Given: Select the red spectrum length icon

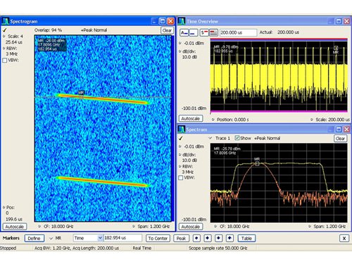Looking at the screenshot, I should 213,32.
